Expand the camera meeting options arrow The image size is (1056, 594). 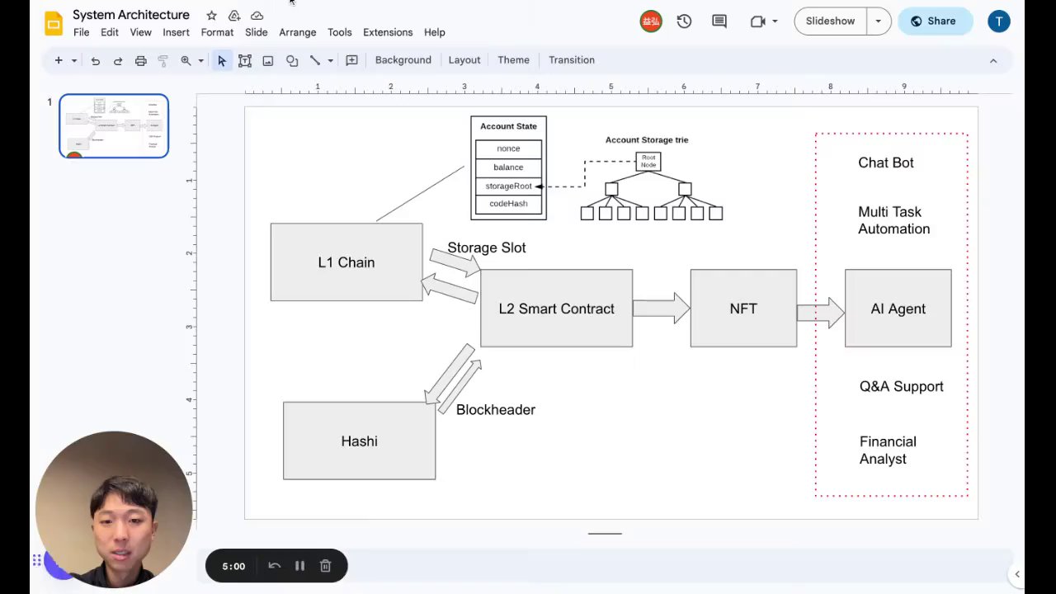coord(775,21)
